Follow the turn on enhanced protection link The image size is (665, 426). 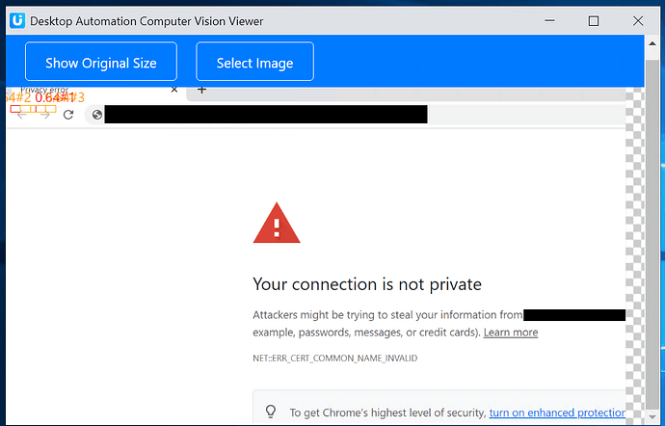557,413
